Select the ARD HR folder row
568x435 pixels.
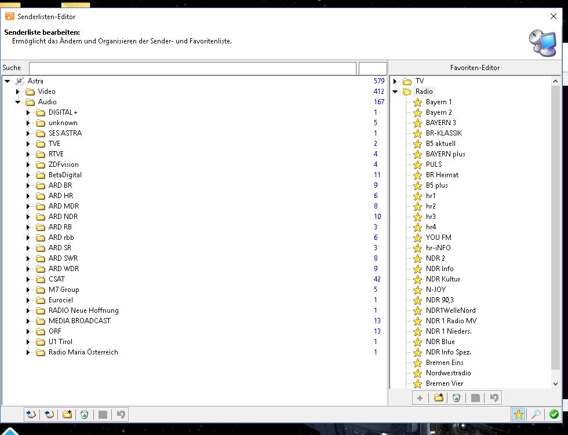tap(61, 196)
